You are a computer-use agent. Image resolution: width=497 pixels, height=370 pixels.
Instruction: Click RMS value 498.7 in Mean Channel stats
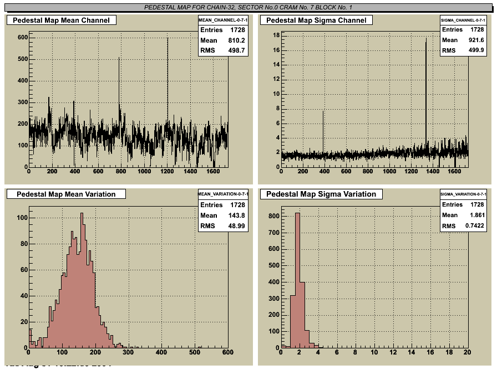tap(236, 50)
